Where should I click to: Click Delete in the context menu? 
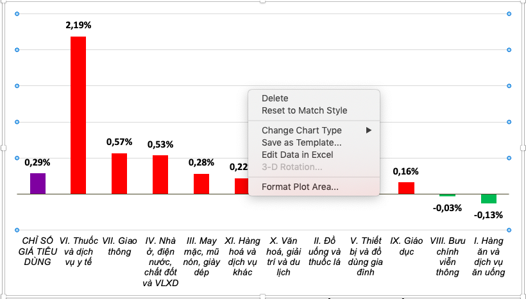[275, 98]
